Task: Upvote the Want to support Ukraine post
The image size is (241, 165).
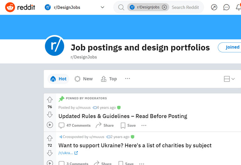Action: click(50, 138)
